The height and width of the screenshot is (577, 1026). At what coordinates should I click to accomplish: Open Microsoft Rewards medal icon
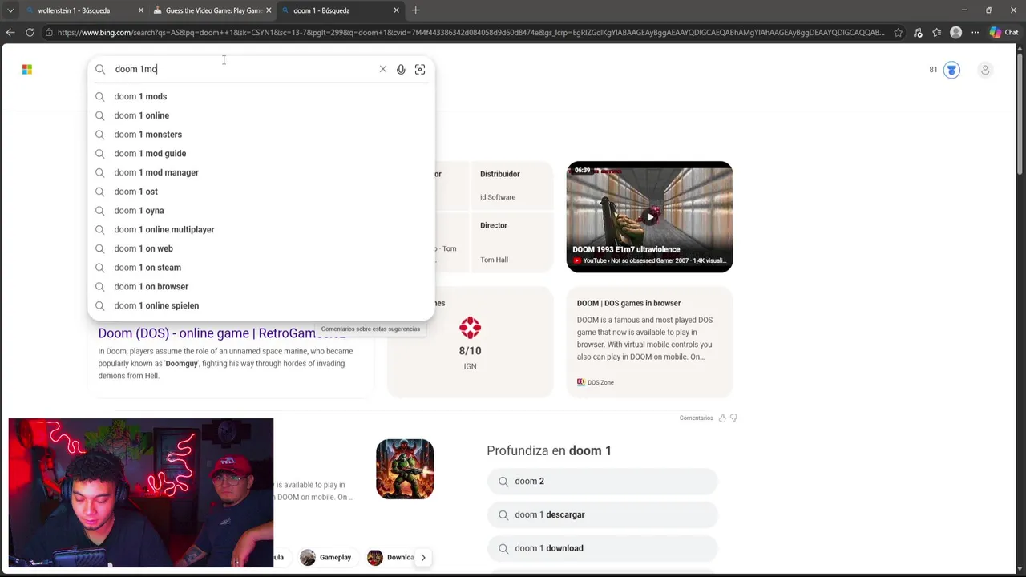(x=951, y=70)
